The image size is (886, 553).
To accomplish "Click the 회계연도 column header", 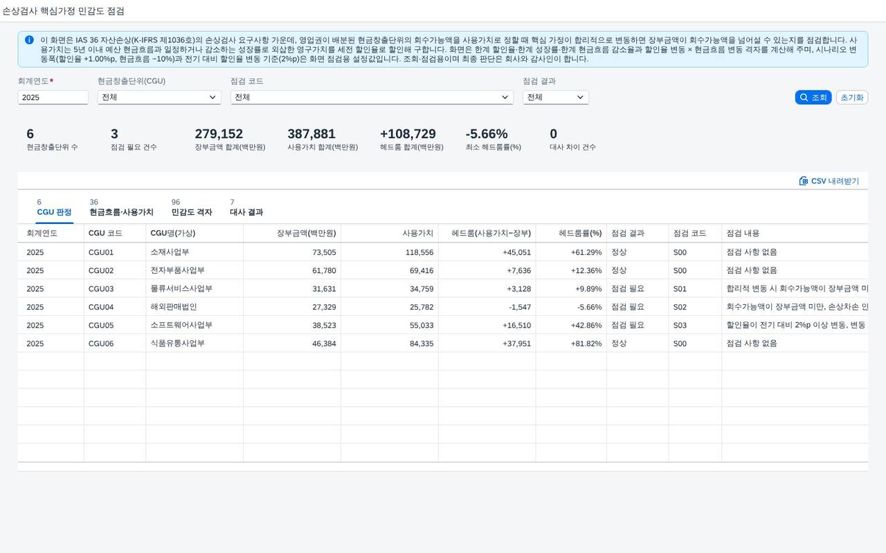I will coord(51,234).
